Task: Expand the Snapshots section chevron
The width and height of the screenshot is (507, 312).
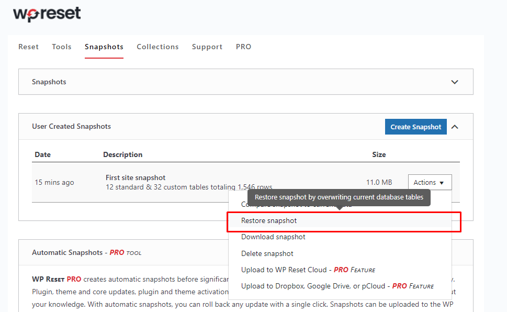Action: coord(455,82)
